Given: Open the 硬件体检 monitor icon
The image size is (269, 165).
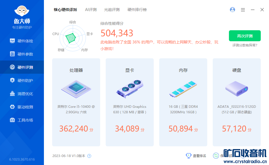Looking at the screenshot, I should pyautogui.click(x=12, y=41).
